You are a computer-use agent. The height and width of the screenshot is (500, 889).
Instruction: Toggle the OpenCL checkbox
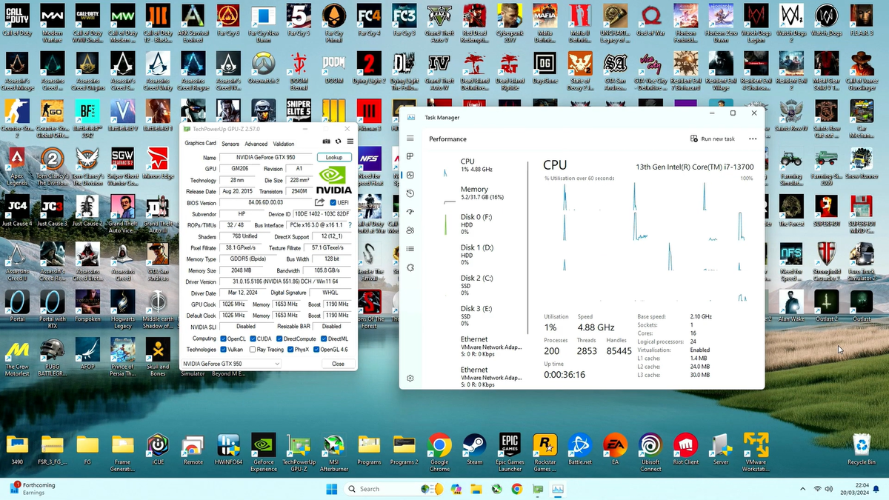(224, 339)
